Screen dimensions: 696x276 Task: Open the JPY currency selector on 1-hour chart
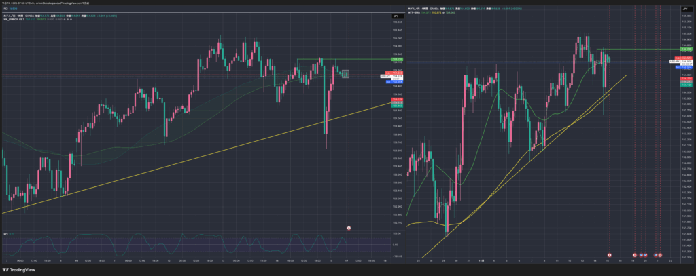coord(396,14)
